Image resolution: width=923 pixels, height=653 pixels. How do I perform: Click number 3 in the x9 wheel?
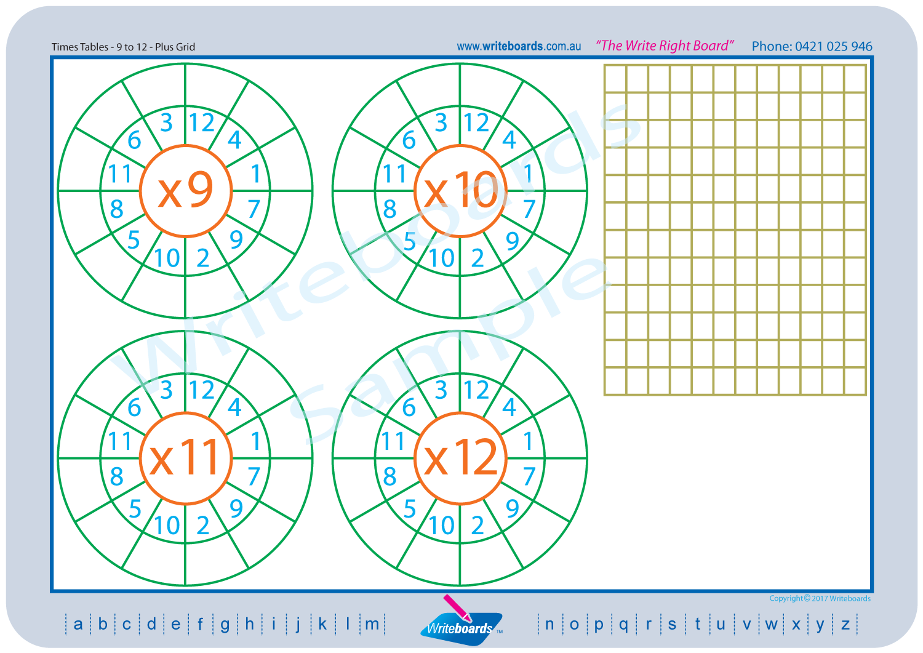click(x=167, y=123)
